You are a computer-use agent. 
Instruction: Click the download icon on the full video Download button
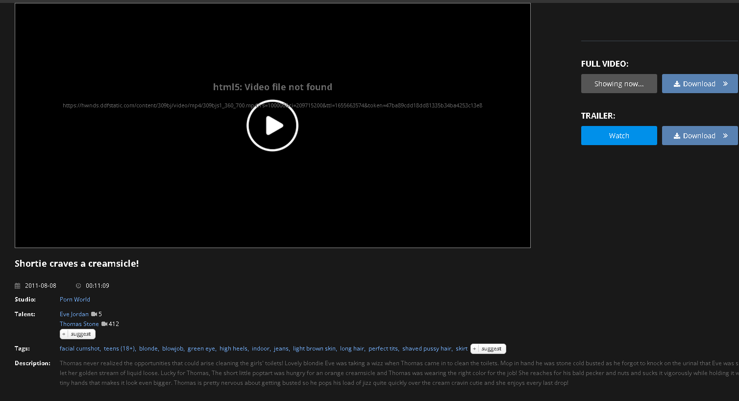click(677, 84)
